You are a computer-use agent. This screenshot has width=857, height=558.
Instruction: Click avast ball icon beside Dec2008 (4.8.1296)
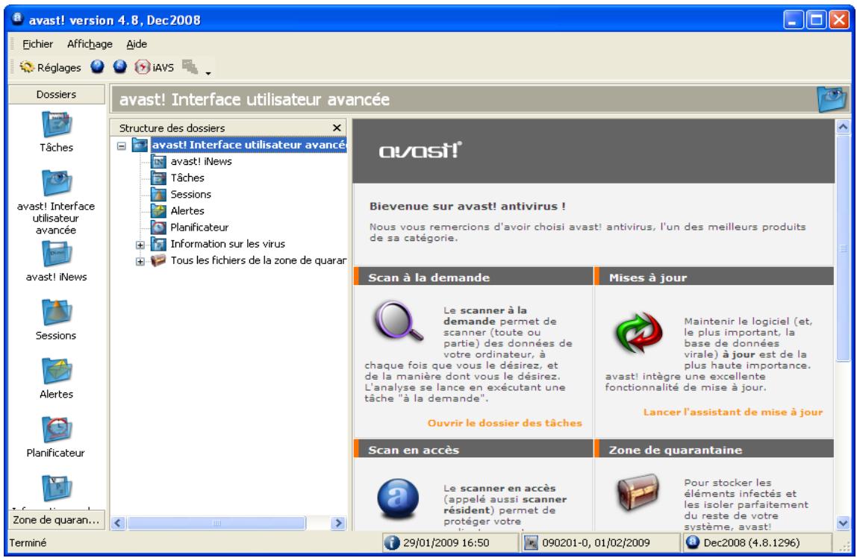(x=693, y=542)
